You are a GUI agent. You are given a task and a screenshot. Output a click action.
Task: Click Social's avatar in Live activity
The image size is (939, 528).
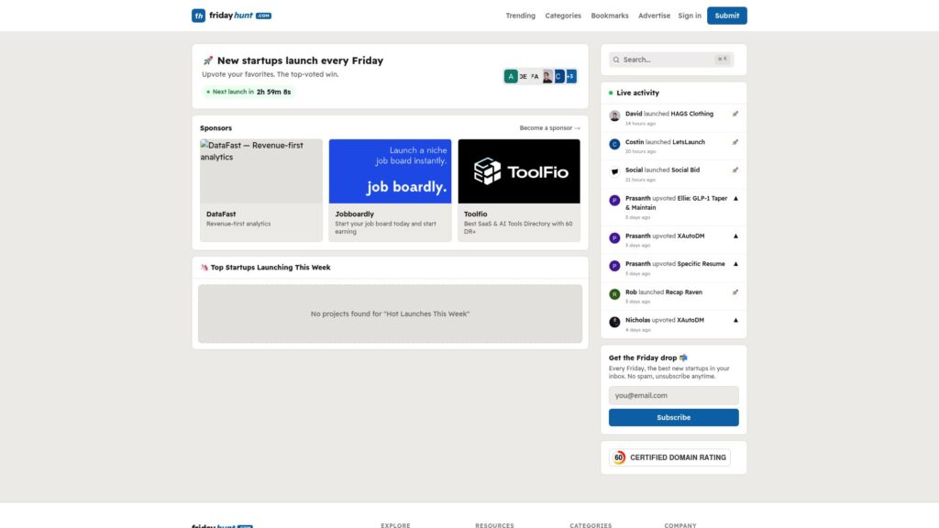[x=614, y=172]
